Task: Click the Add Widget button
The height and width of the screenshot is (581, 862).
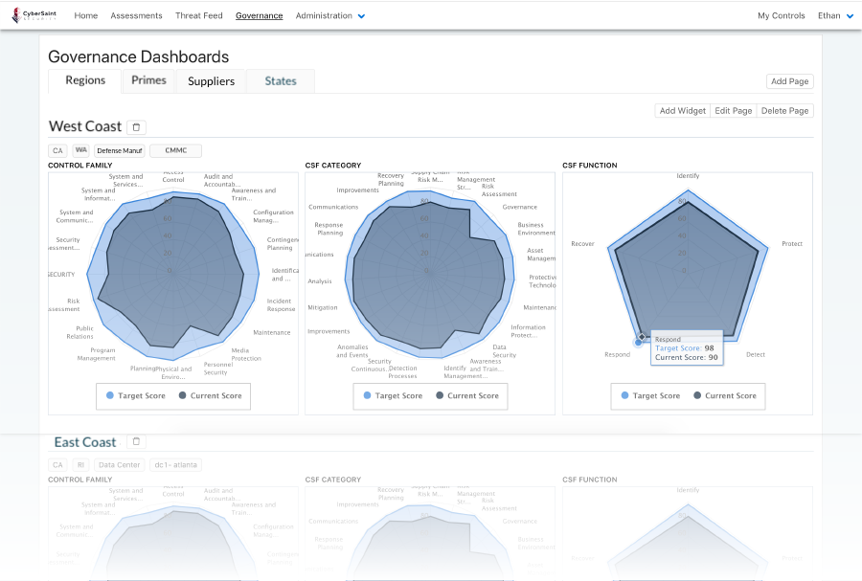Action: point(682,111)
